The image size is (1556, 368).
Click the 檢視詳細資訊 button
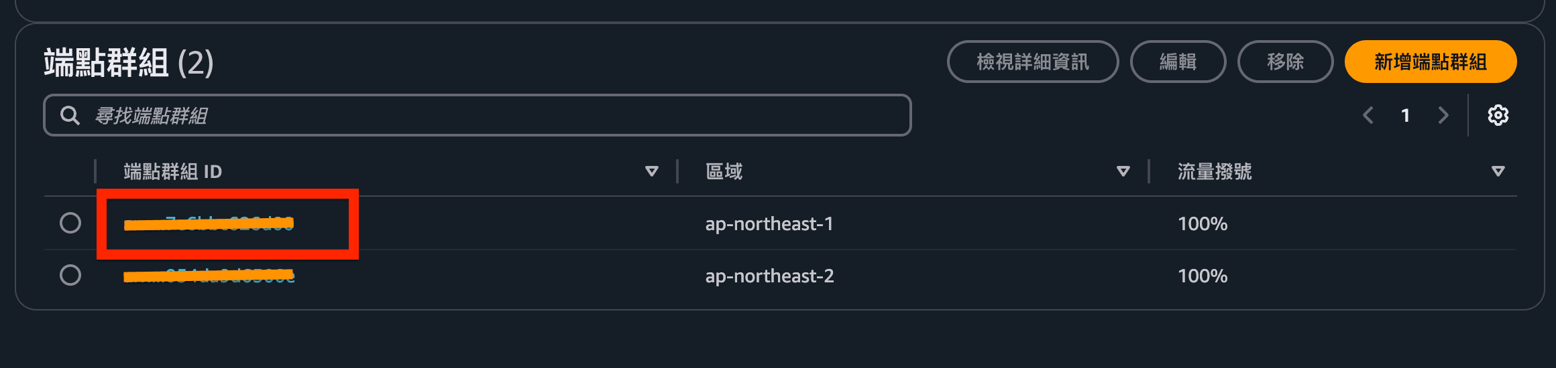click(1032, 62)
